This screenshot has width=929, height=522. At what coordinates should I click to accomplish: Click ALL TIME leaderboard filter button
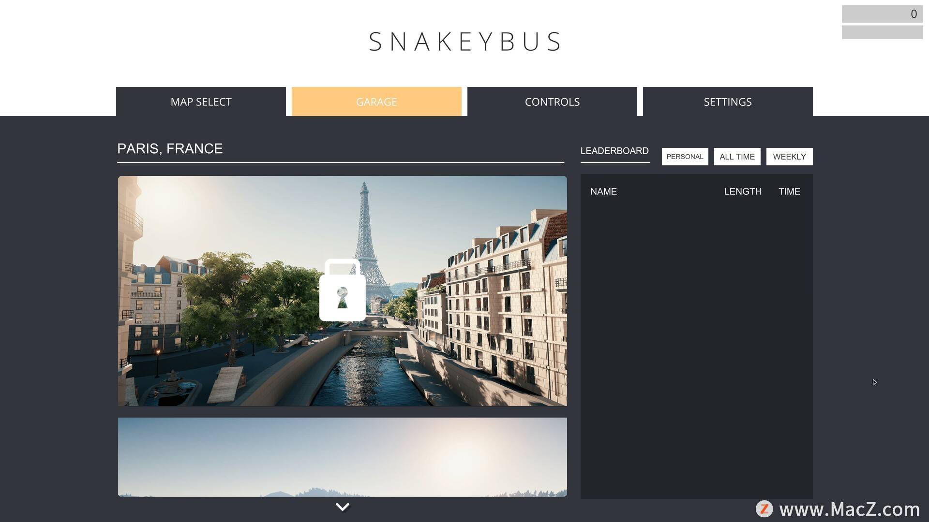pos(737,156)
